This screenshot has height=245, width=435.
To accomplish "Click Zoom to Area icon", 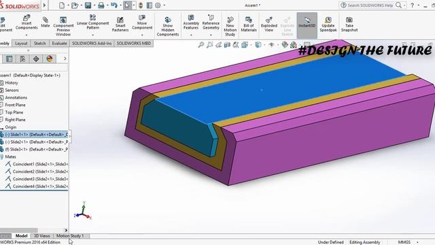I will tap(210, 45).
